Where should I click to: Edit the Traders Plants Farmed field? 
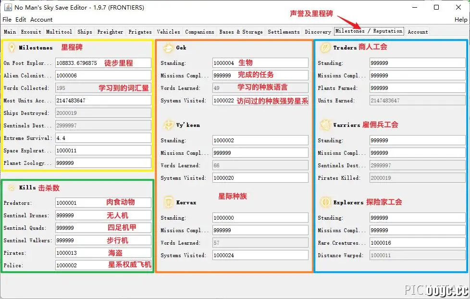click(x=417, y=88)
